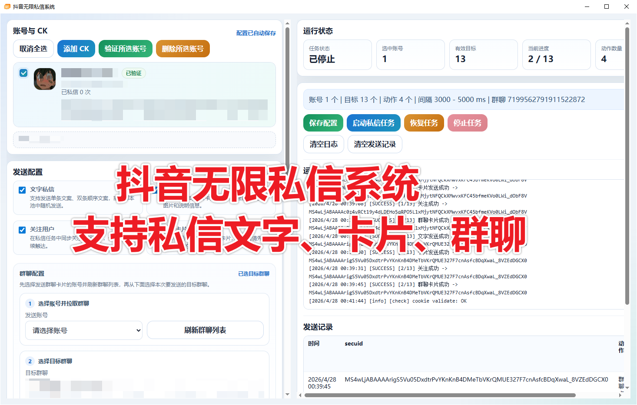Click 清空日志 button

(x=324, y=144)
